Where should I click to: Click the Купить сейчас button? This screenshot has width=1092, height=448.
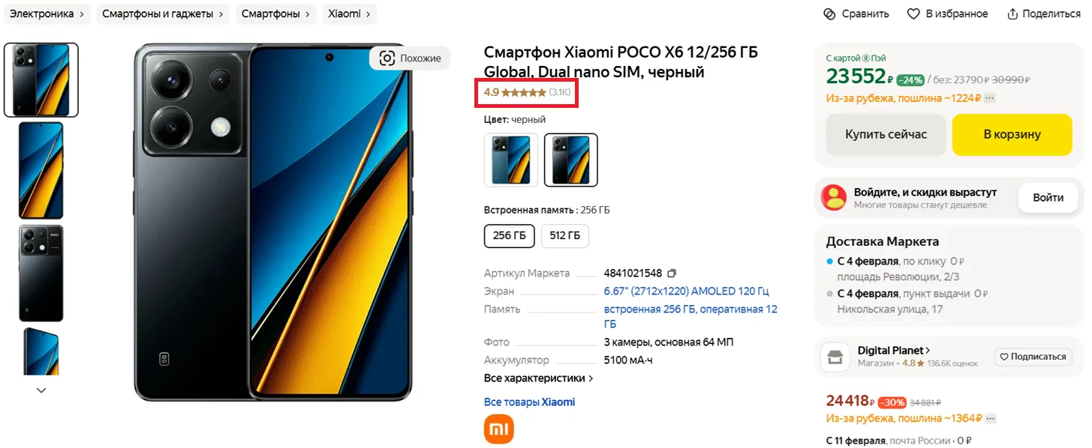point(886,135)
